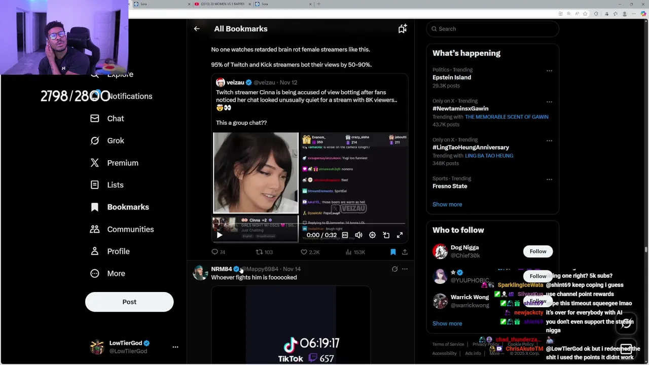Click the Search input field
Viewport: 649px width, 365px height.
[492, 29]
